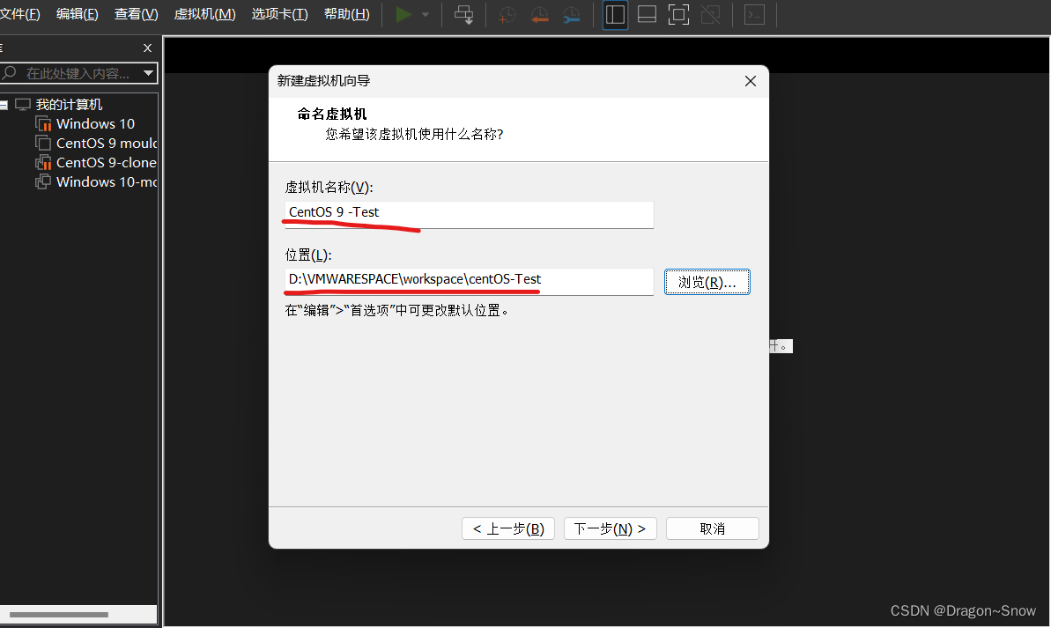This screenshot has width=1051, height=628.
Task: Open the 文件(F) menu
Action: click(20, 14)
